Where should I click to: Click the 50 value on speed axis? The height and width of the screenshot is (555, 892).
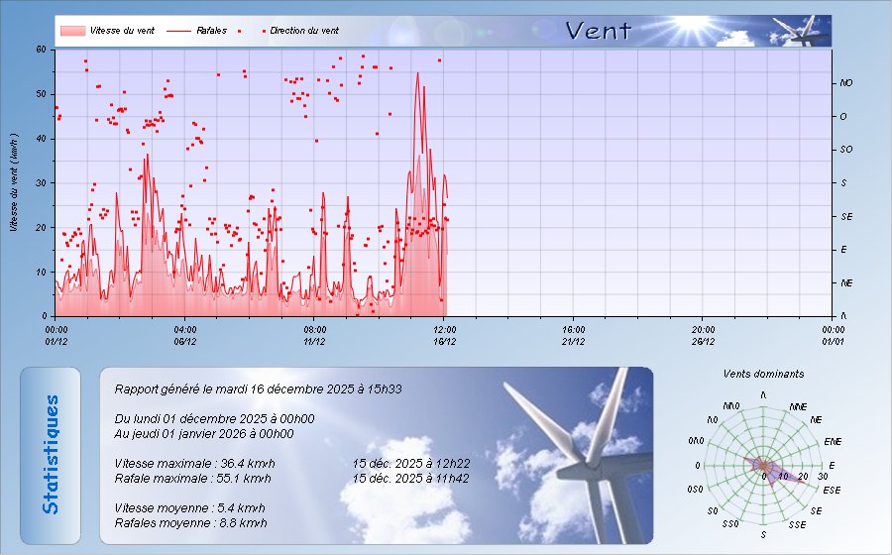click(41, 94)
